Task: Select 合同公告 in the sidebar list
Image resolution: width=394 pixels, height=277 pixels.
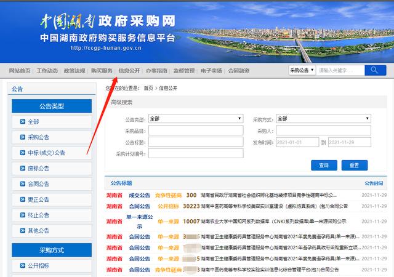Action: 52,184
